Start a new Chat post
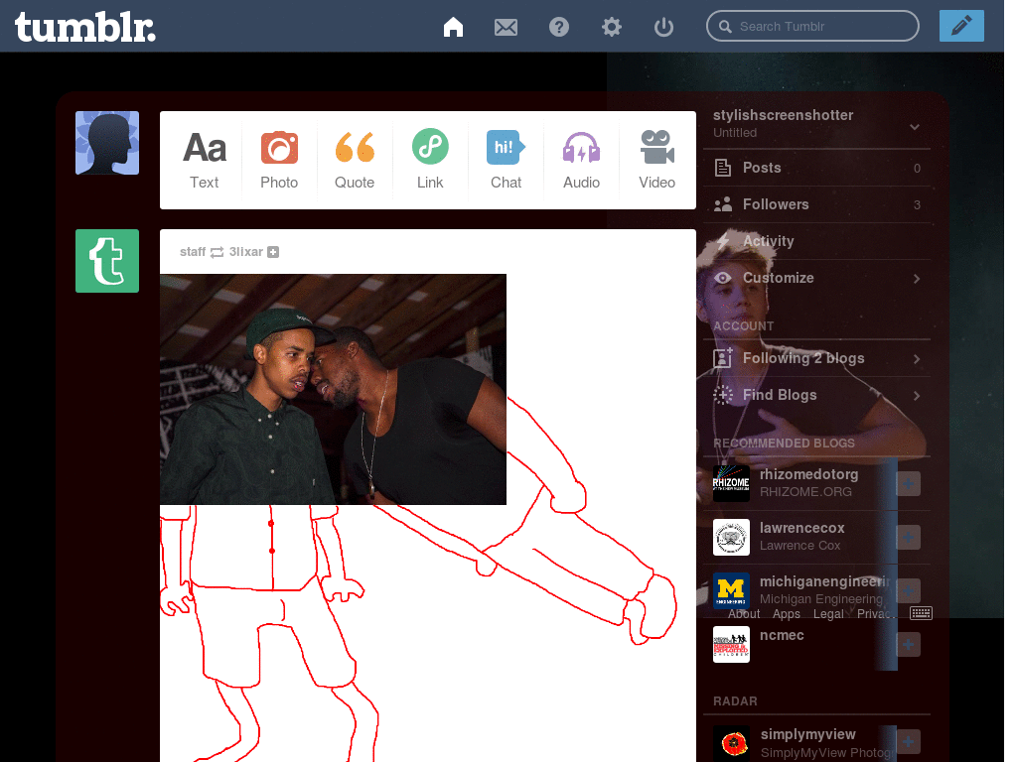1017x762 pixels. (506, 159)
